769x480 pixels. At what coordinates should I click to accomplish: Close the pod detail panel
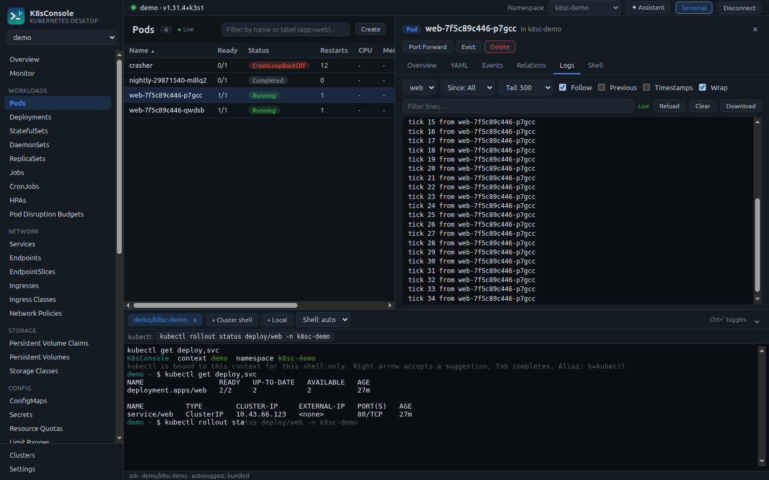pyautogui.click(x=755, y=29)
